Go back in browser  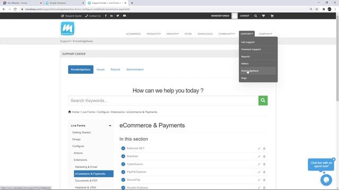(4, 9)
